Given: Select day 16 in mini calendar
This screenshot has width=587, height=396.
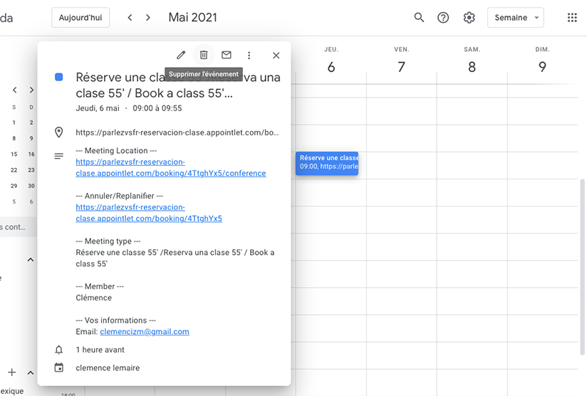Looking at the screenshot, I should click(31, 155).
